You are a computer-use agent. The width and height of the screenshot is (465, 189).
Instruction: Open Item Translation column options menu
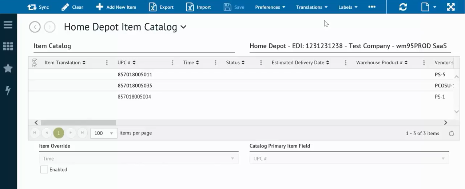pyautogui.click(x=107, y=63)
